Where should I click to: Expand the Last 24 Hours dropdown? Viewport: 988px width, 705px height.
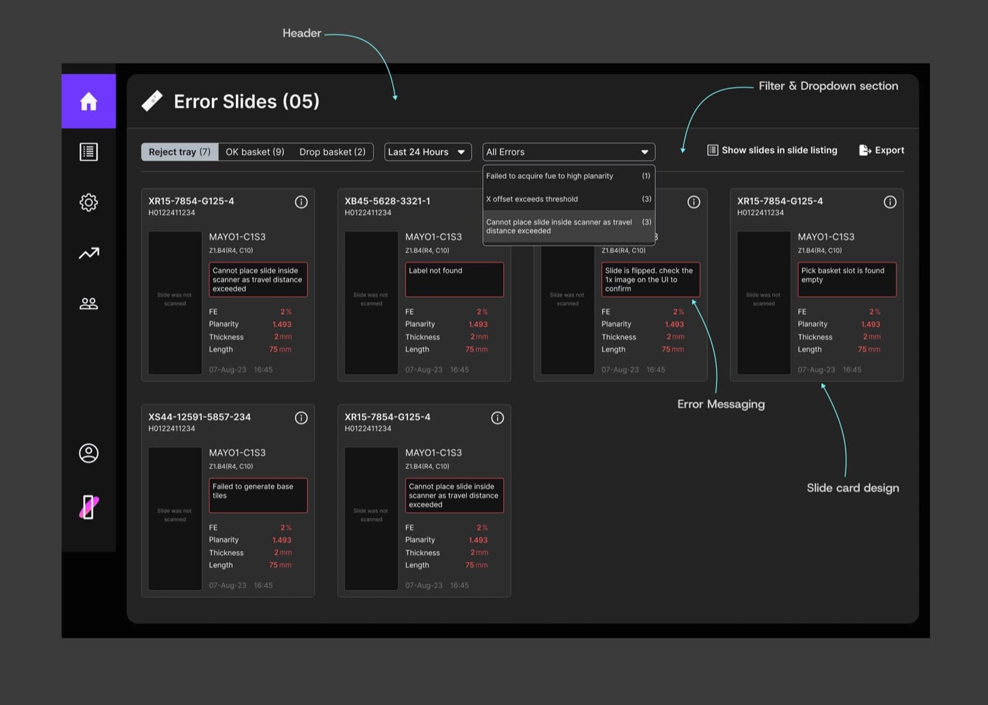428,152
